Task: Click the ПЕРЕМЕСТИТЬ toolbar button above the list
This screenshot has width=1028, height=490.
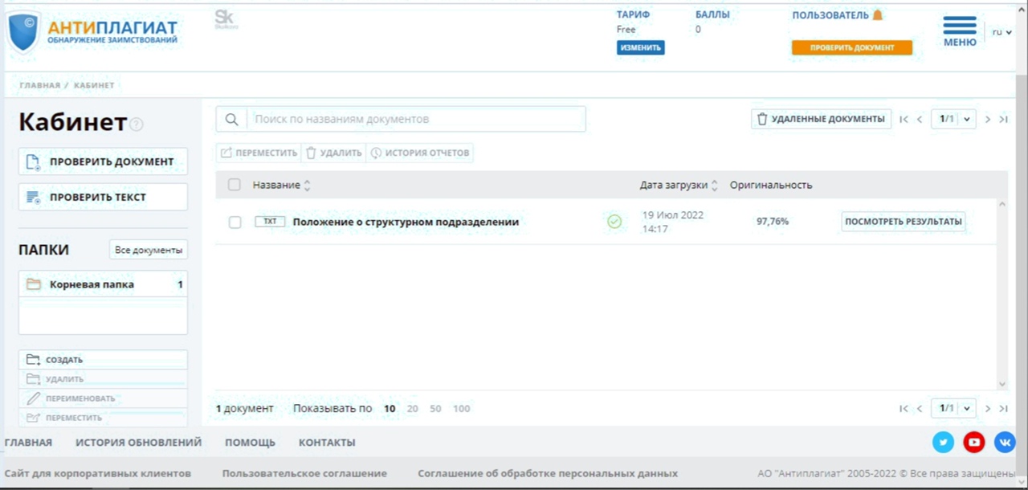Action: [259, 153]
